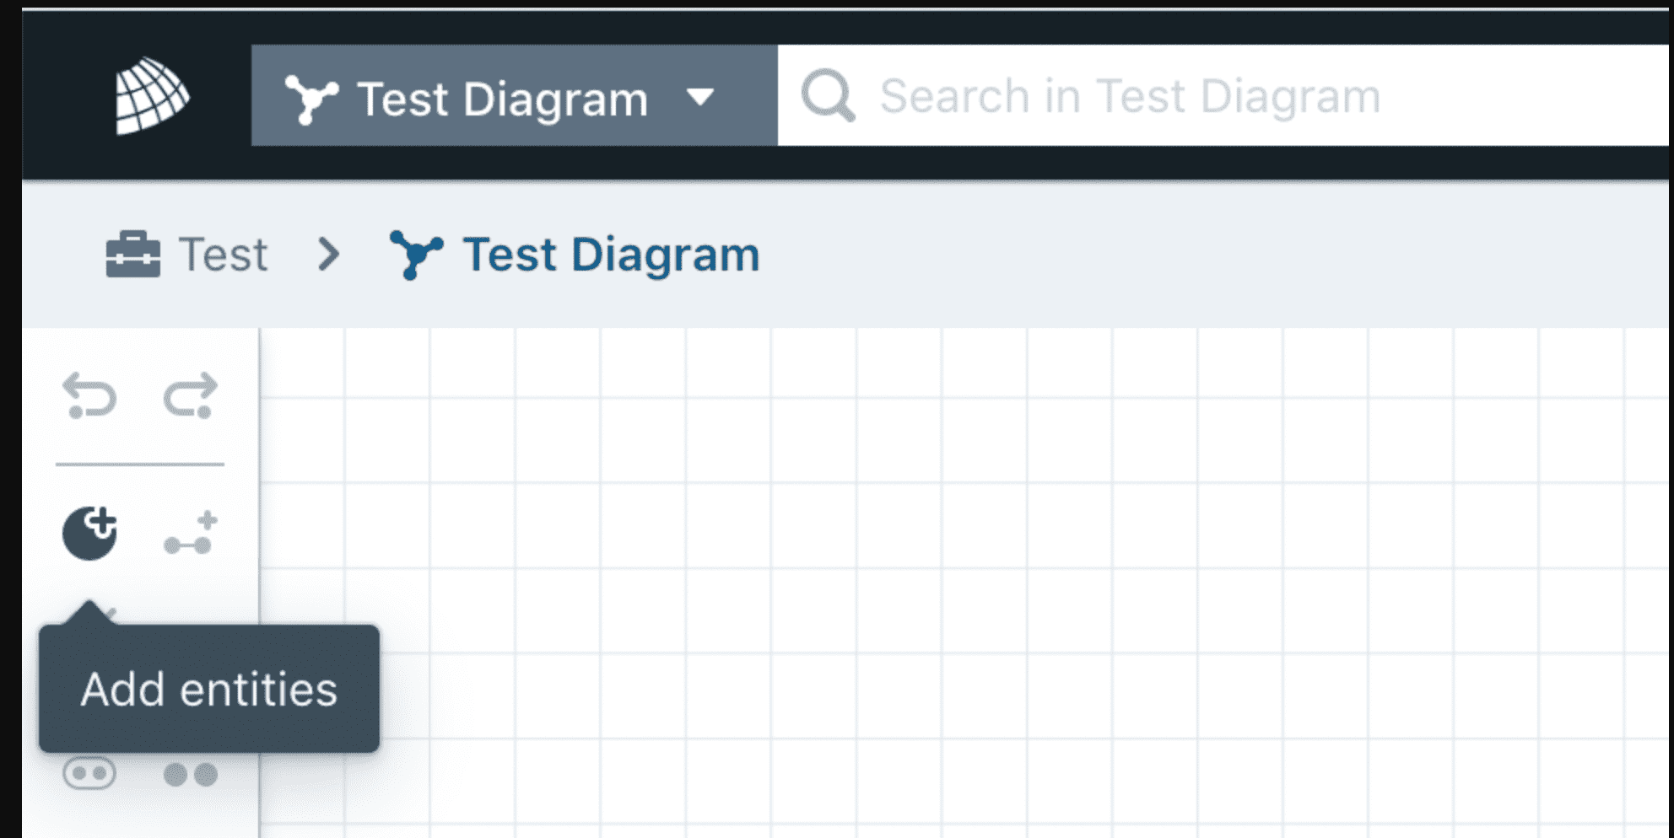Click the diagram icon in header selector
Screen dimensions: 1674x838
(311, 99)
